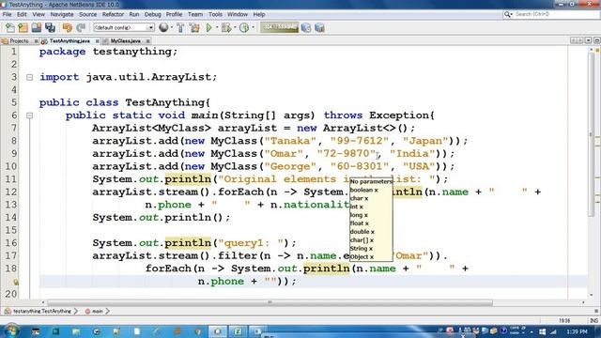
Task: Open the Run menu
Action: [x=134, y=14]
